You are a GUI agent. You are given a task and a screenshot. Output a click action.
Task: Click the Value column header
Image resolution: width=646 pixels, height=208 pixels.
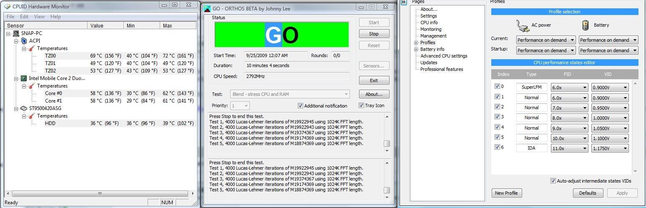pos(106,25)
